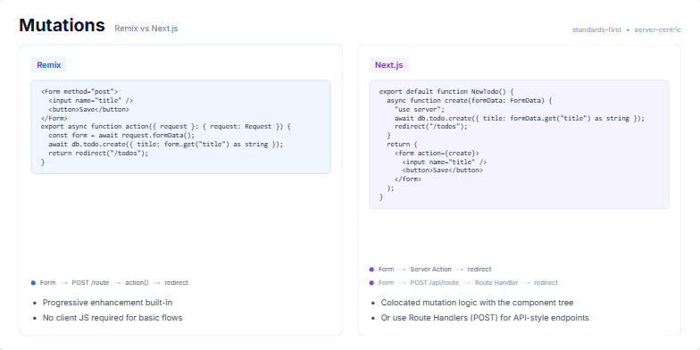
Task: Click 'Route Handler' in Next.js flow
Action: coord(496,282)
